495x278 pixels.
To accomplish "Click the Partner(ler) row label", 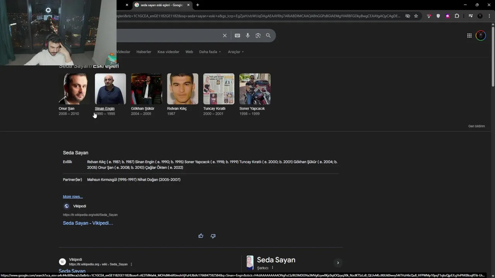I will tap(73, 180).
